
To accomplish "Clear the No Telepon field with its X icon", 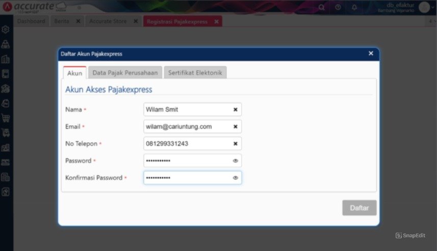I will point(235,144).
